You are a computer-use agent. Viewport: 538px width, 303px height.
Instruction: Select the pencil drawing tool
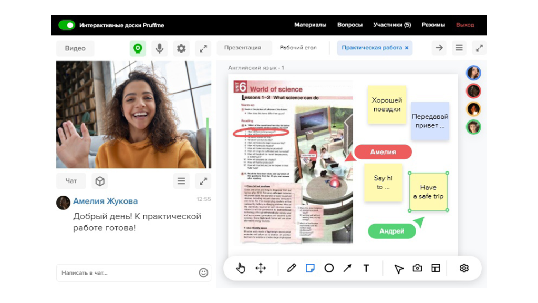(292, 268)
